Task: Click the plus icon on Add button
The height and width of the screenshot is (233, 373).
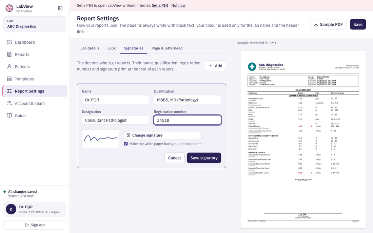Action: click(x=211, y=66)
